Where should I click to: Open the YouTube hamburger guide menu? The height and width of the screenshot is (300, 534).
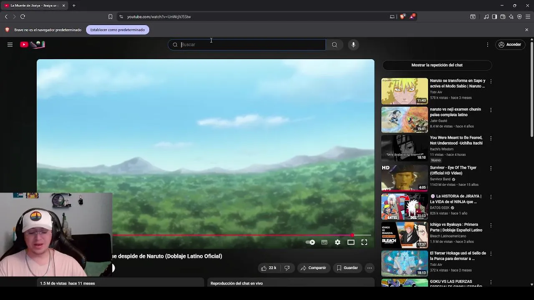click(10, 45)
